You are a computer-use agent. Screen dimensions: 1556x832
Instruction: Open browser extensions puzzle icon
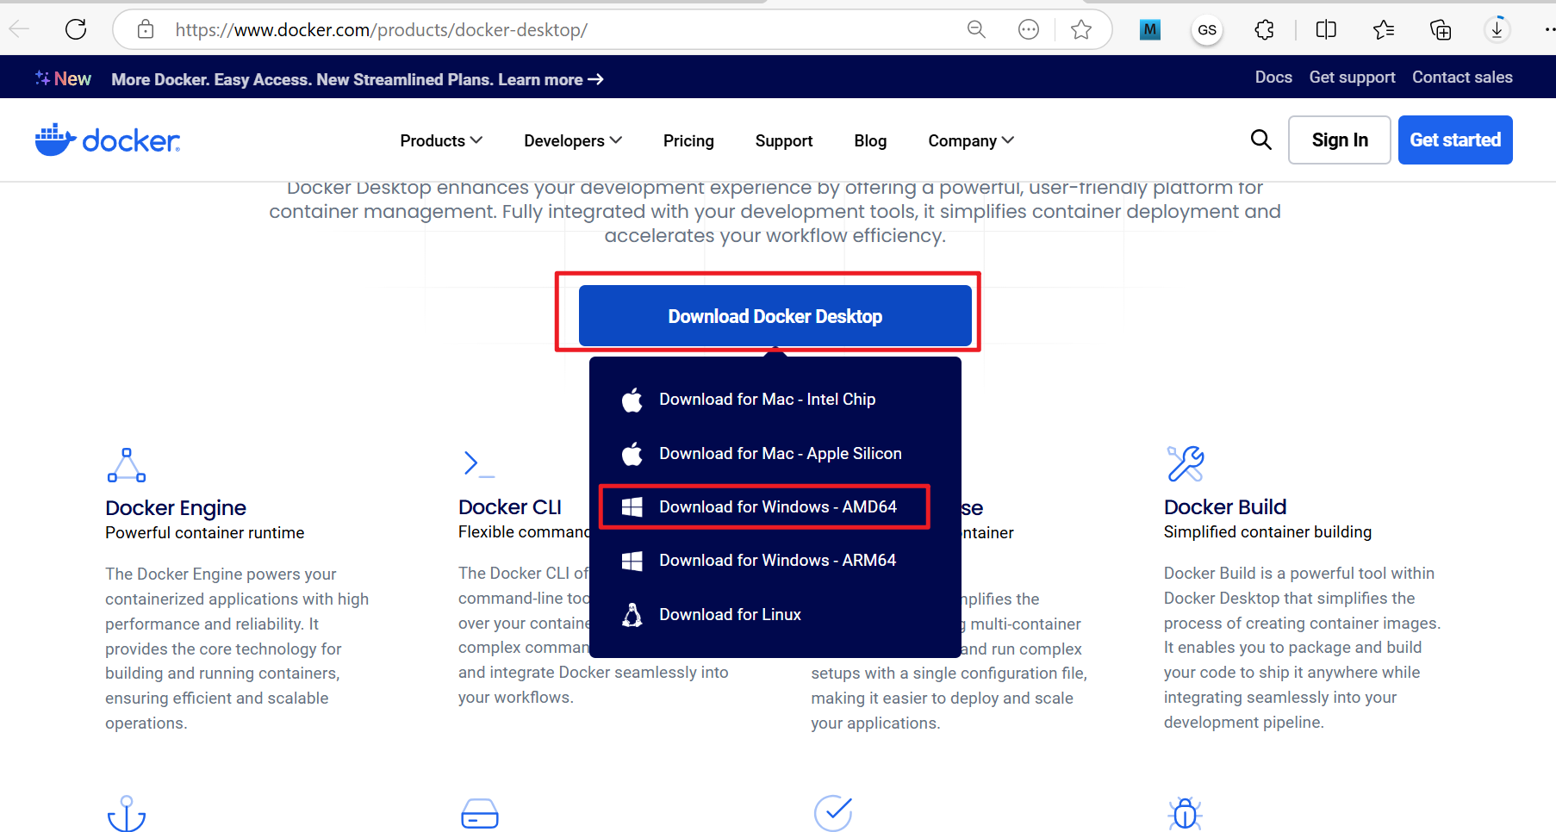click(x=1264, y=30)
